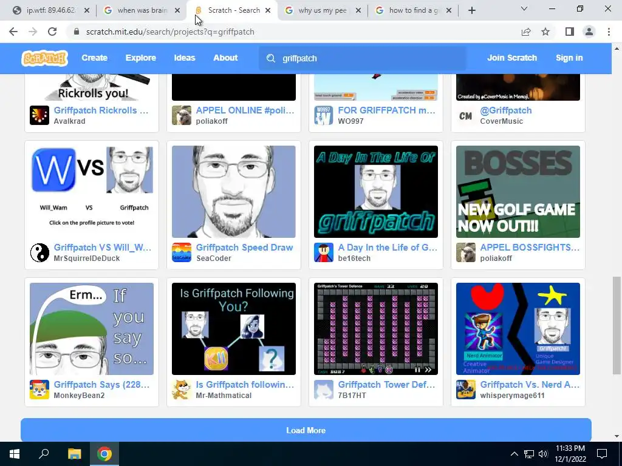The image size is (622, 466).
Task: Open the Create menu item
Action: [x=94, y=58]
